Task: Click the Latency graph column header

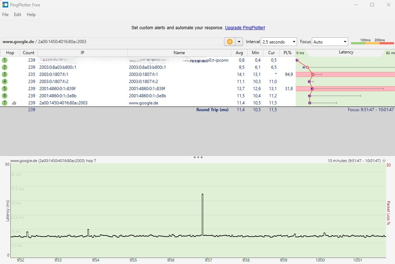Action: (x=346, y=52)
